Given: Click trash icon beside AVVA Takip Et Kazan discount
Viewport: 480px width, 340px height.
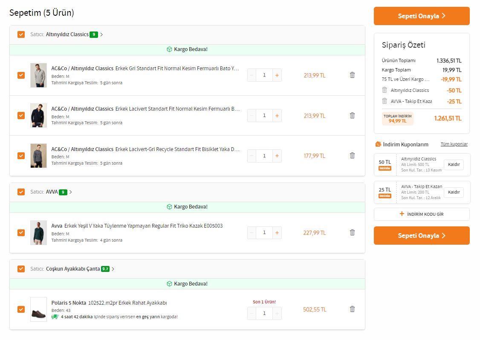Looking at the screenshot, I should [385, 101].
